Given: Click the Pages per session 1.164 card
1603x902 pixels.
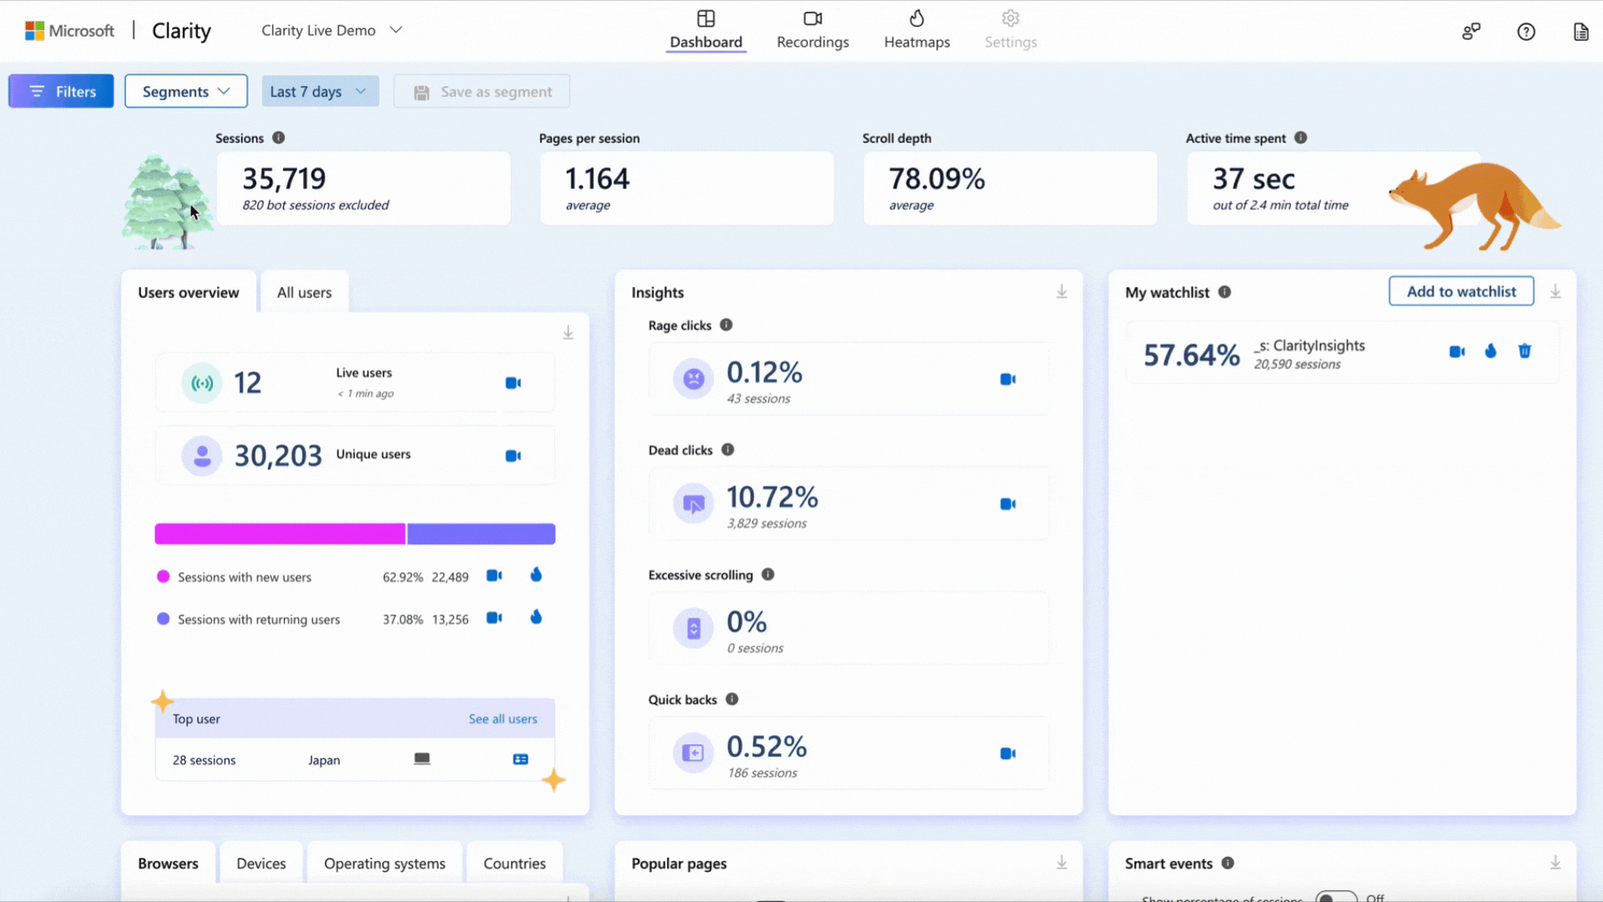Looking at the screenshot, I should (x=686, y=189).
